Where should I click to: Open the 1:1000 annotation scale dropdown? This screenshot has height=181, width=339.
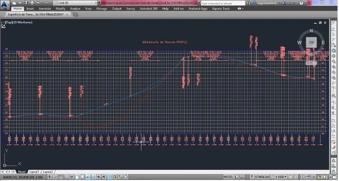pyautogui.click(x=279, y=177)
